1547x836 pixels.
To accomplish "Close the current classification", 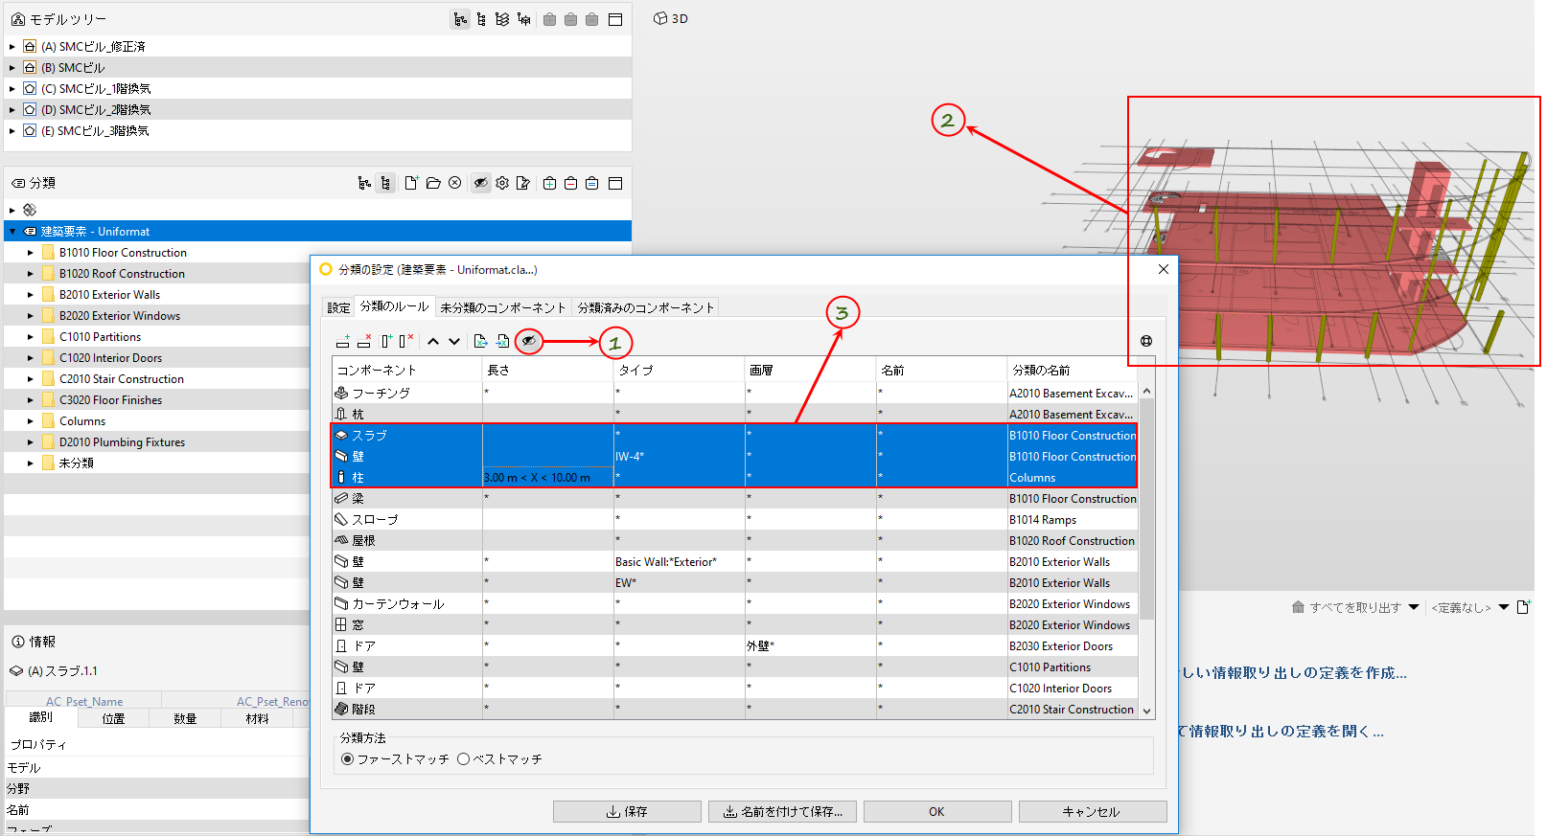I will click(x=455, y=183).
